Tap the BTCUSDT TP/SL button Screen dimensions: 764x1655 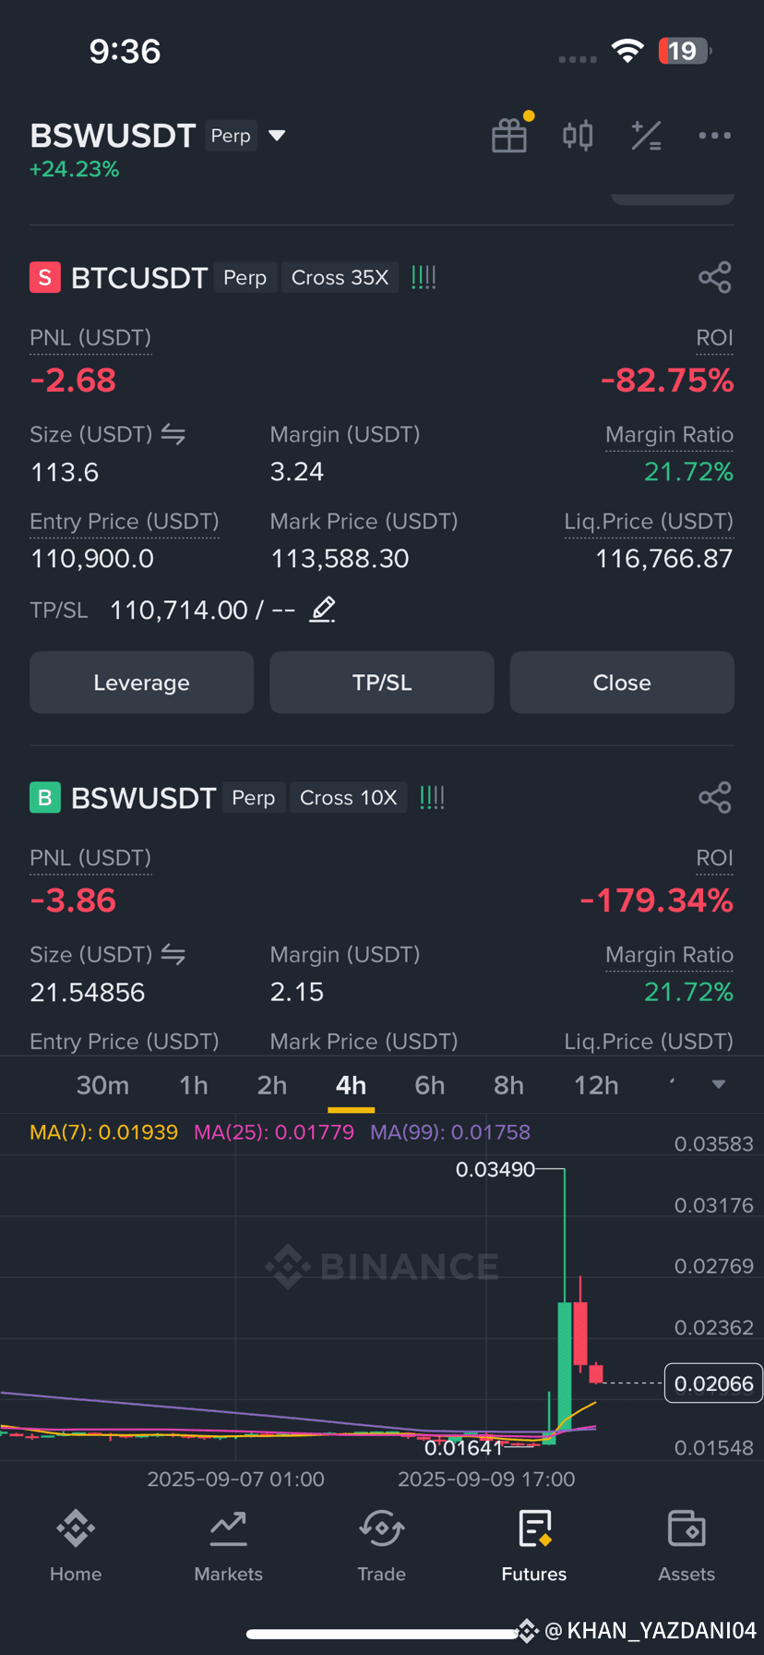point(382,683)
